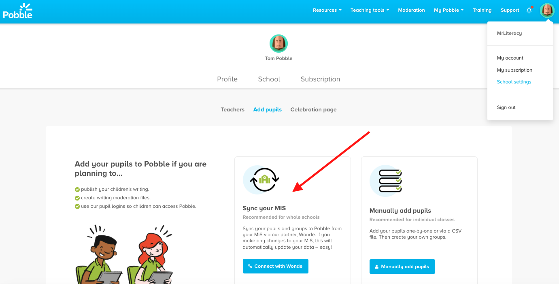Click the person icon in Manually add pupils button
The height and width of the screenshot is (284, 559).
click(x=376, y=267)
